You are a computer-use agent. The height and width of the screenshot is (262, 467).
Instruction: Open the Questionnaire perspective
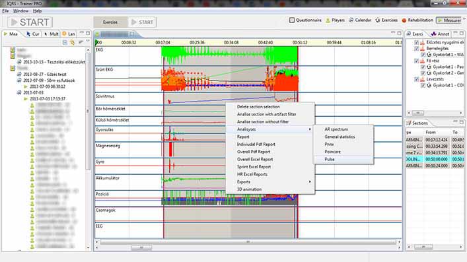click(x=305, y=20)
